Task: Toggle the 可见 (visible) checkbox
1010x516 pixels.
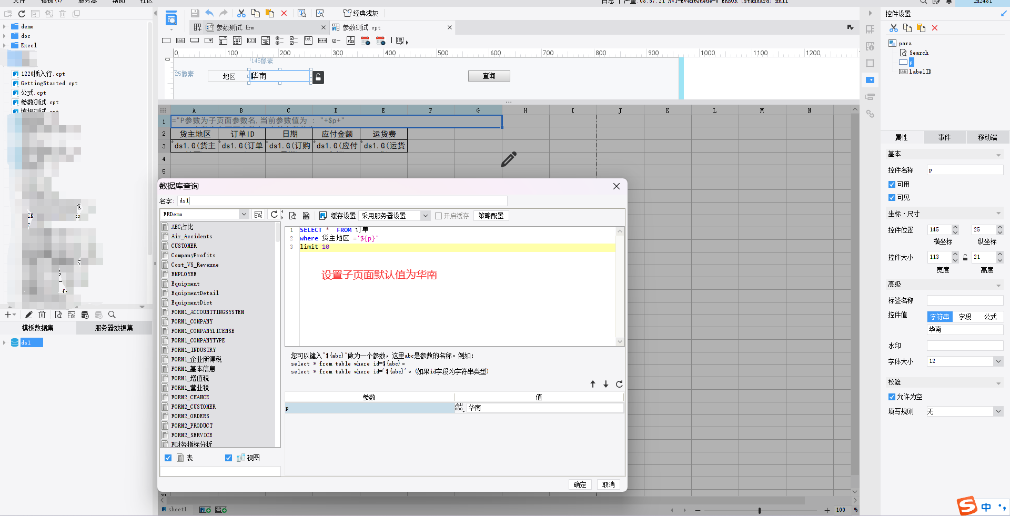Action: [892, 198]
